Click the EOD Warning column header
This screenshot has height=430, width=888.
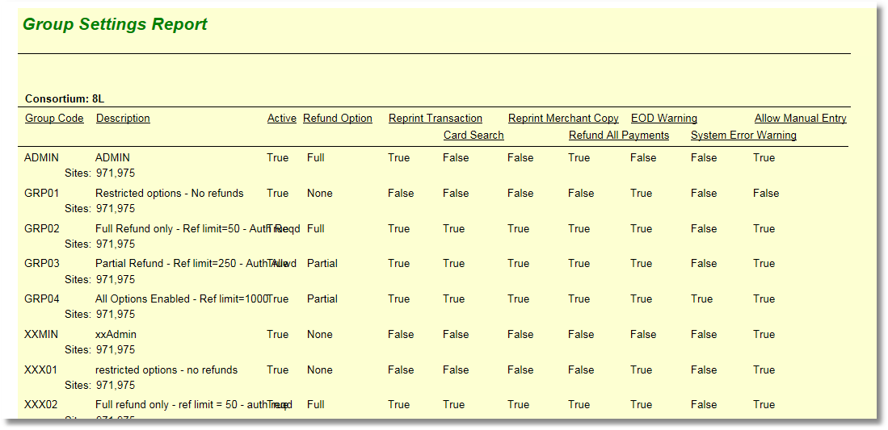coord(663,119)
